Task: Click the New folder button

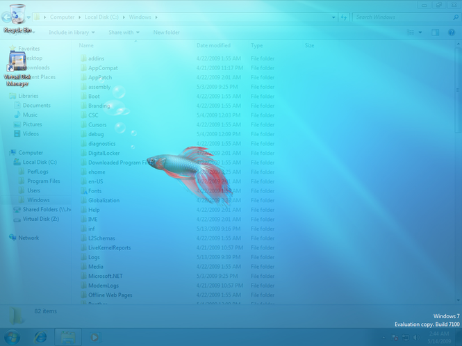Action: tap(167, 32)
